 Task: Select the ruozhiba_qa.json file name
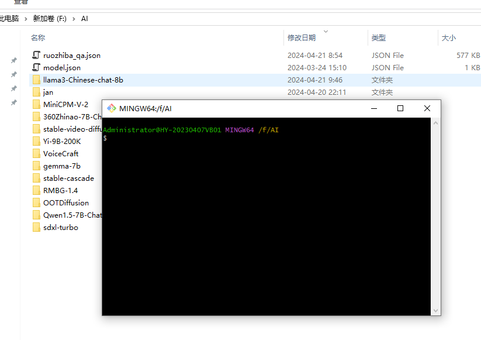(72, 56)
